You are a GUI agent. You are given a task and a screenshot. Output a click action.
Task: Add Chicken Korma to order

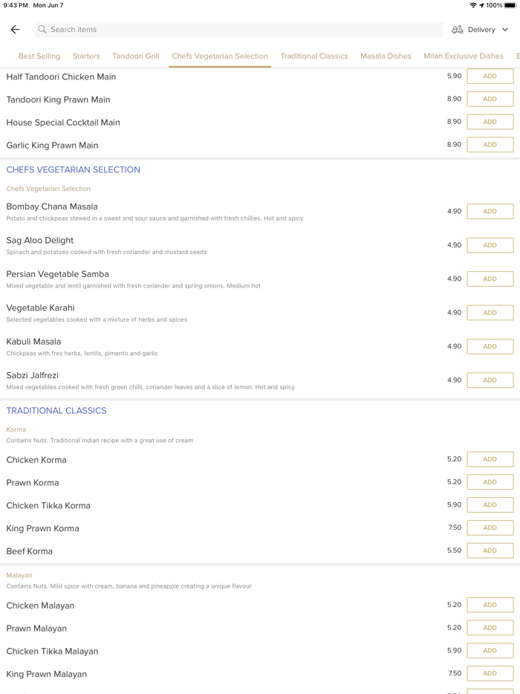click(x=490, y=459)
